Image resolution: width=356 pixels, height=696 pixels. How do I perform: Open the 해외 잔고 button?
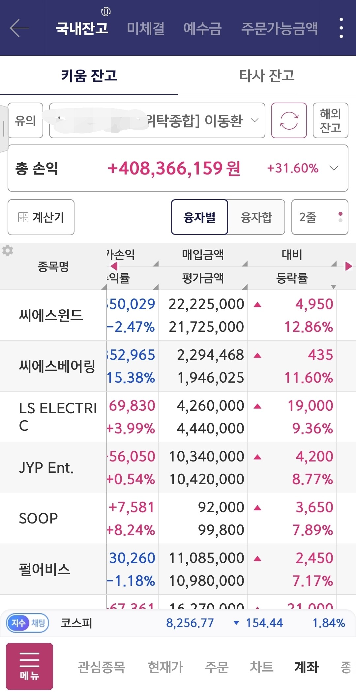point(331,120)
